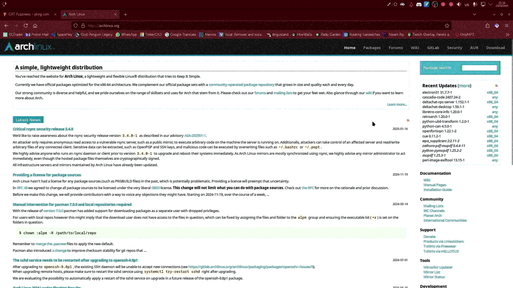
Task: Open the Mirror Status link
Action: click(x=434, y=277)
